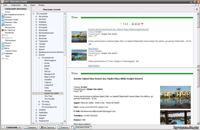The width and height of the screenshot is (200, 130).
Task: Select Каир in the resort tree
Action: pos(46,69)
